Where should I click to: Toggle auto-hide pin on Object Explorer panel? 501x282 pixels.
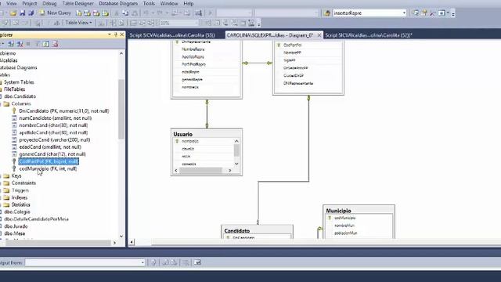[x=116, y=34]
